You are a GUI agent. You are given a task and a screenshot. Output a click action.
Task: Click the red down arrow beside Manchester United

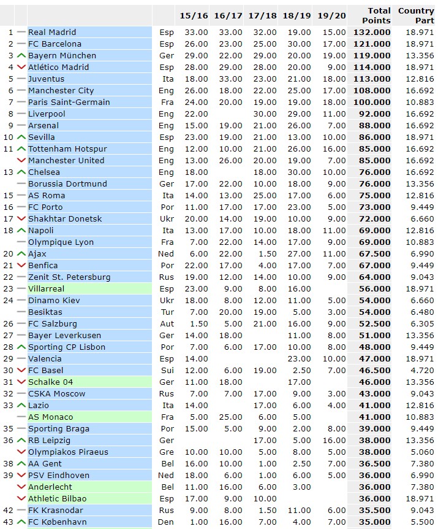(x=21, y=161)
